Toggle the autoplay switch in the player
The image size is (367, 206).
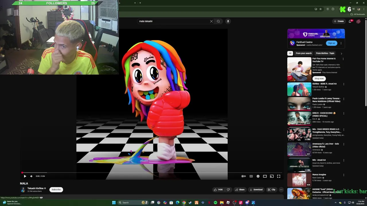[x=243, y=176]
